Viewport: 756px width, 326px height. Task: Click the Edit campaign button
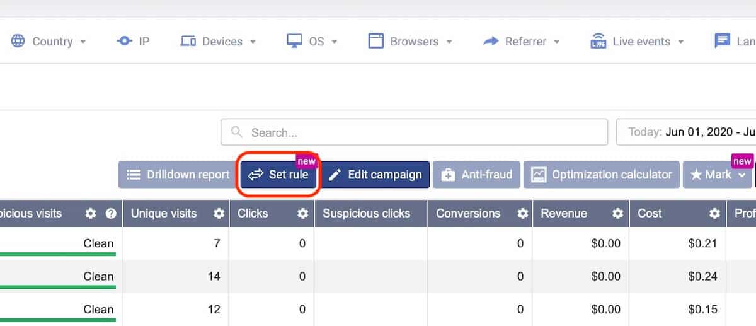(375, 175)
